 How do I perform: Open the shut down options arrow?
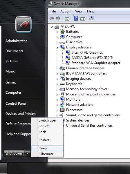pos(27,153)
